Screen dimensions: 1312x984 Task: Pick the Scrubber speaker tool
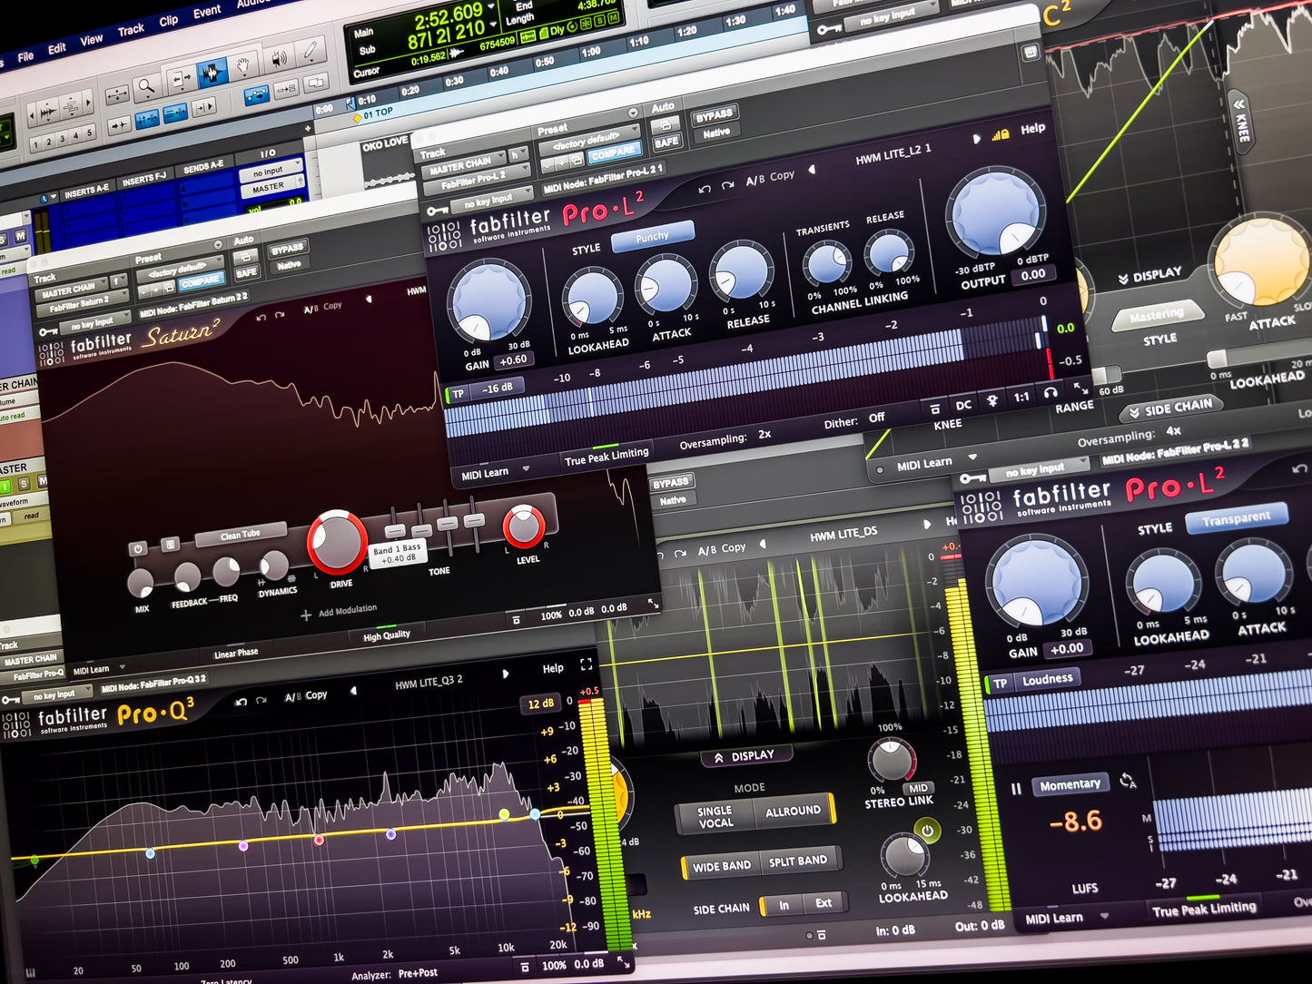coord(278,57)
